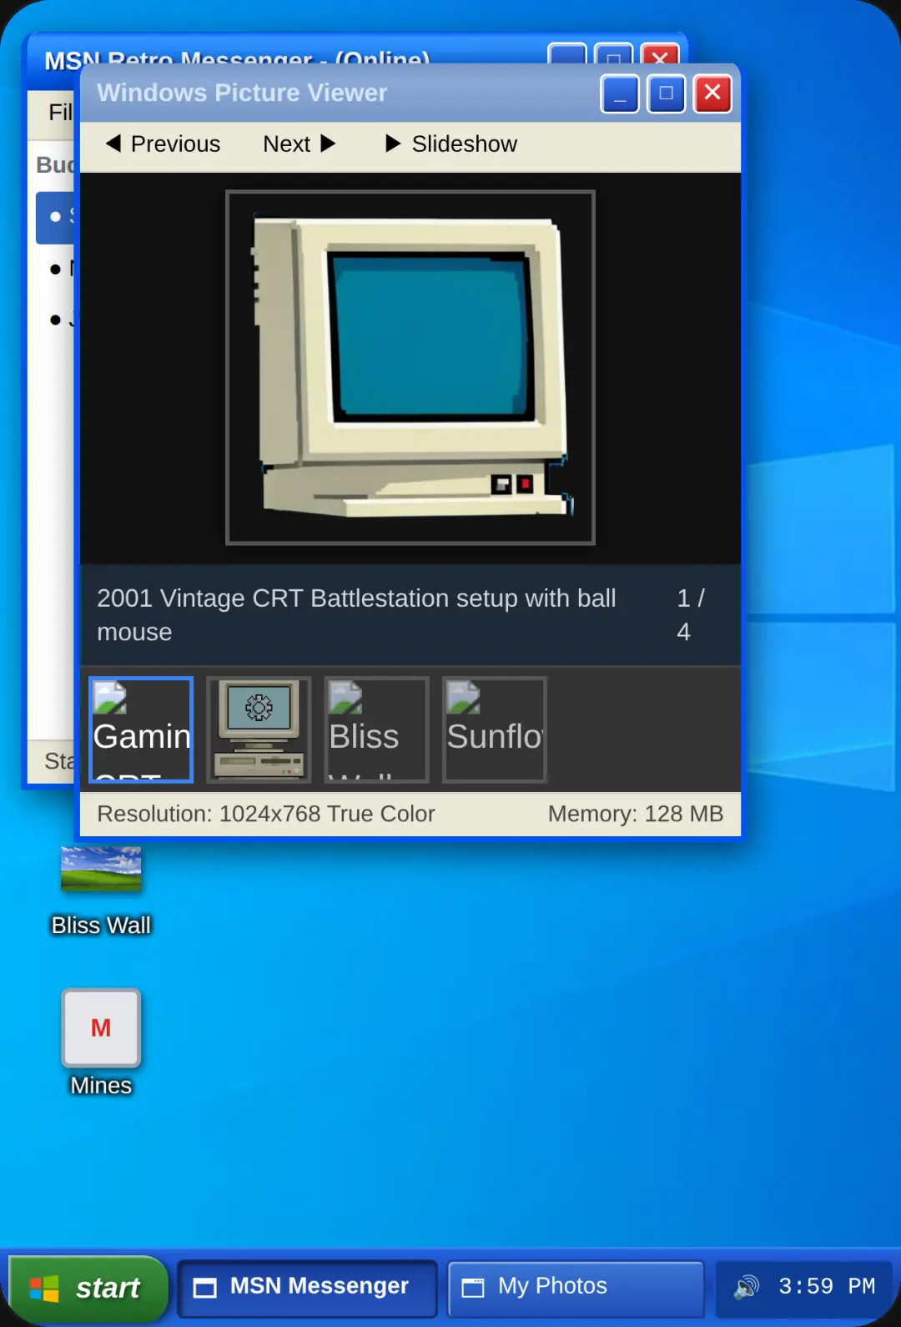
Task: Minimize the MSN Retro Messenger window
Action: [x=567, y=53]
